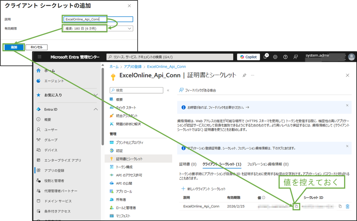Close the 証明書とシークレット blade

tap(347, 75)
